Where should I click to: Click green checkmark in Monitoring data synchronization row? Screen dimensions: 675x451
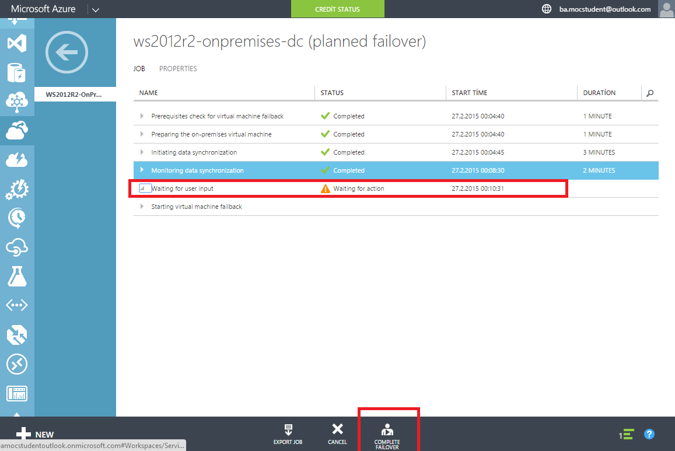tap(326, 170)
